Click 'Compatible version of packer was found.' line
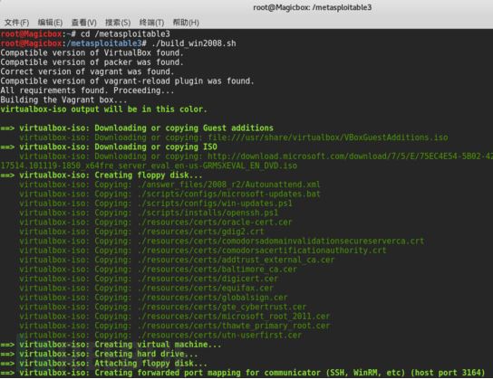The width and height of the screenshot is (493, 379). tap(92, 62)
